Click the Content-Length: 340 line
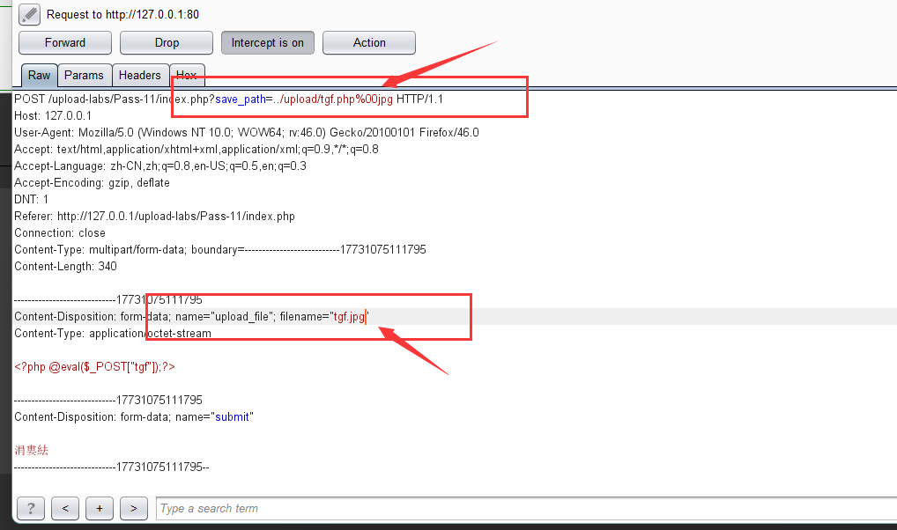This screenshot has height=530, width=897. [x=66, y=267]
